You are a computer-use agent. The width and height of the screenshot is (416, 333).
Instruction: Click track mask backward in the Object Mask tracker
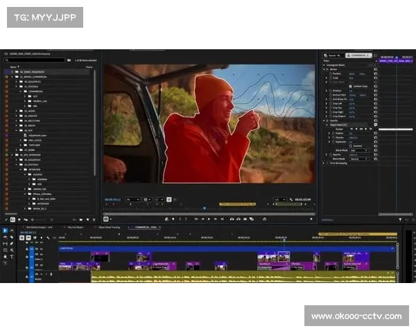coord(356,129)
